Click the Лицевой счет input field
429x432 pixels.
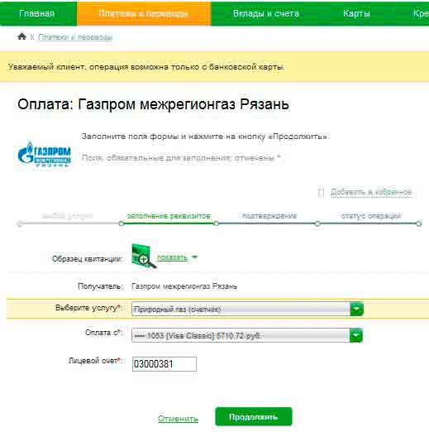pyautogui.click(x=164, y=364)
